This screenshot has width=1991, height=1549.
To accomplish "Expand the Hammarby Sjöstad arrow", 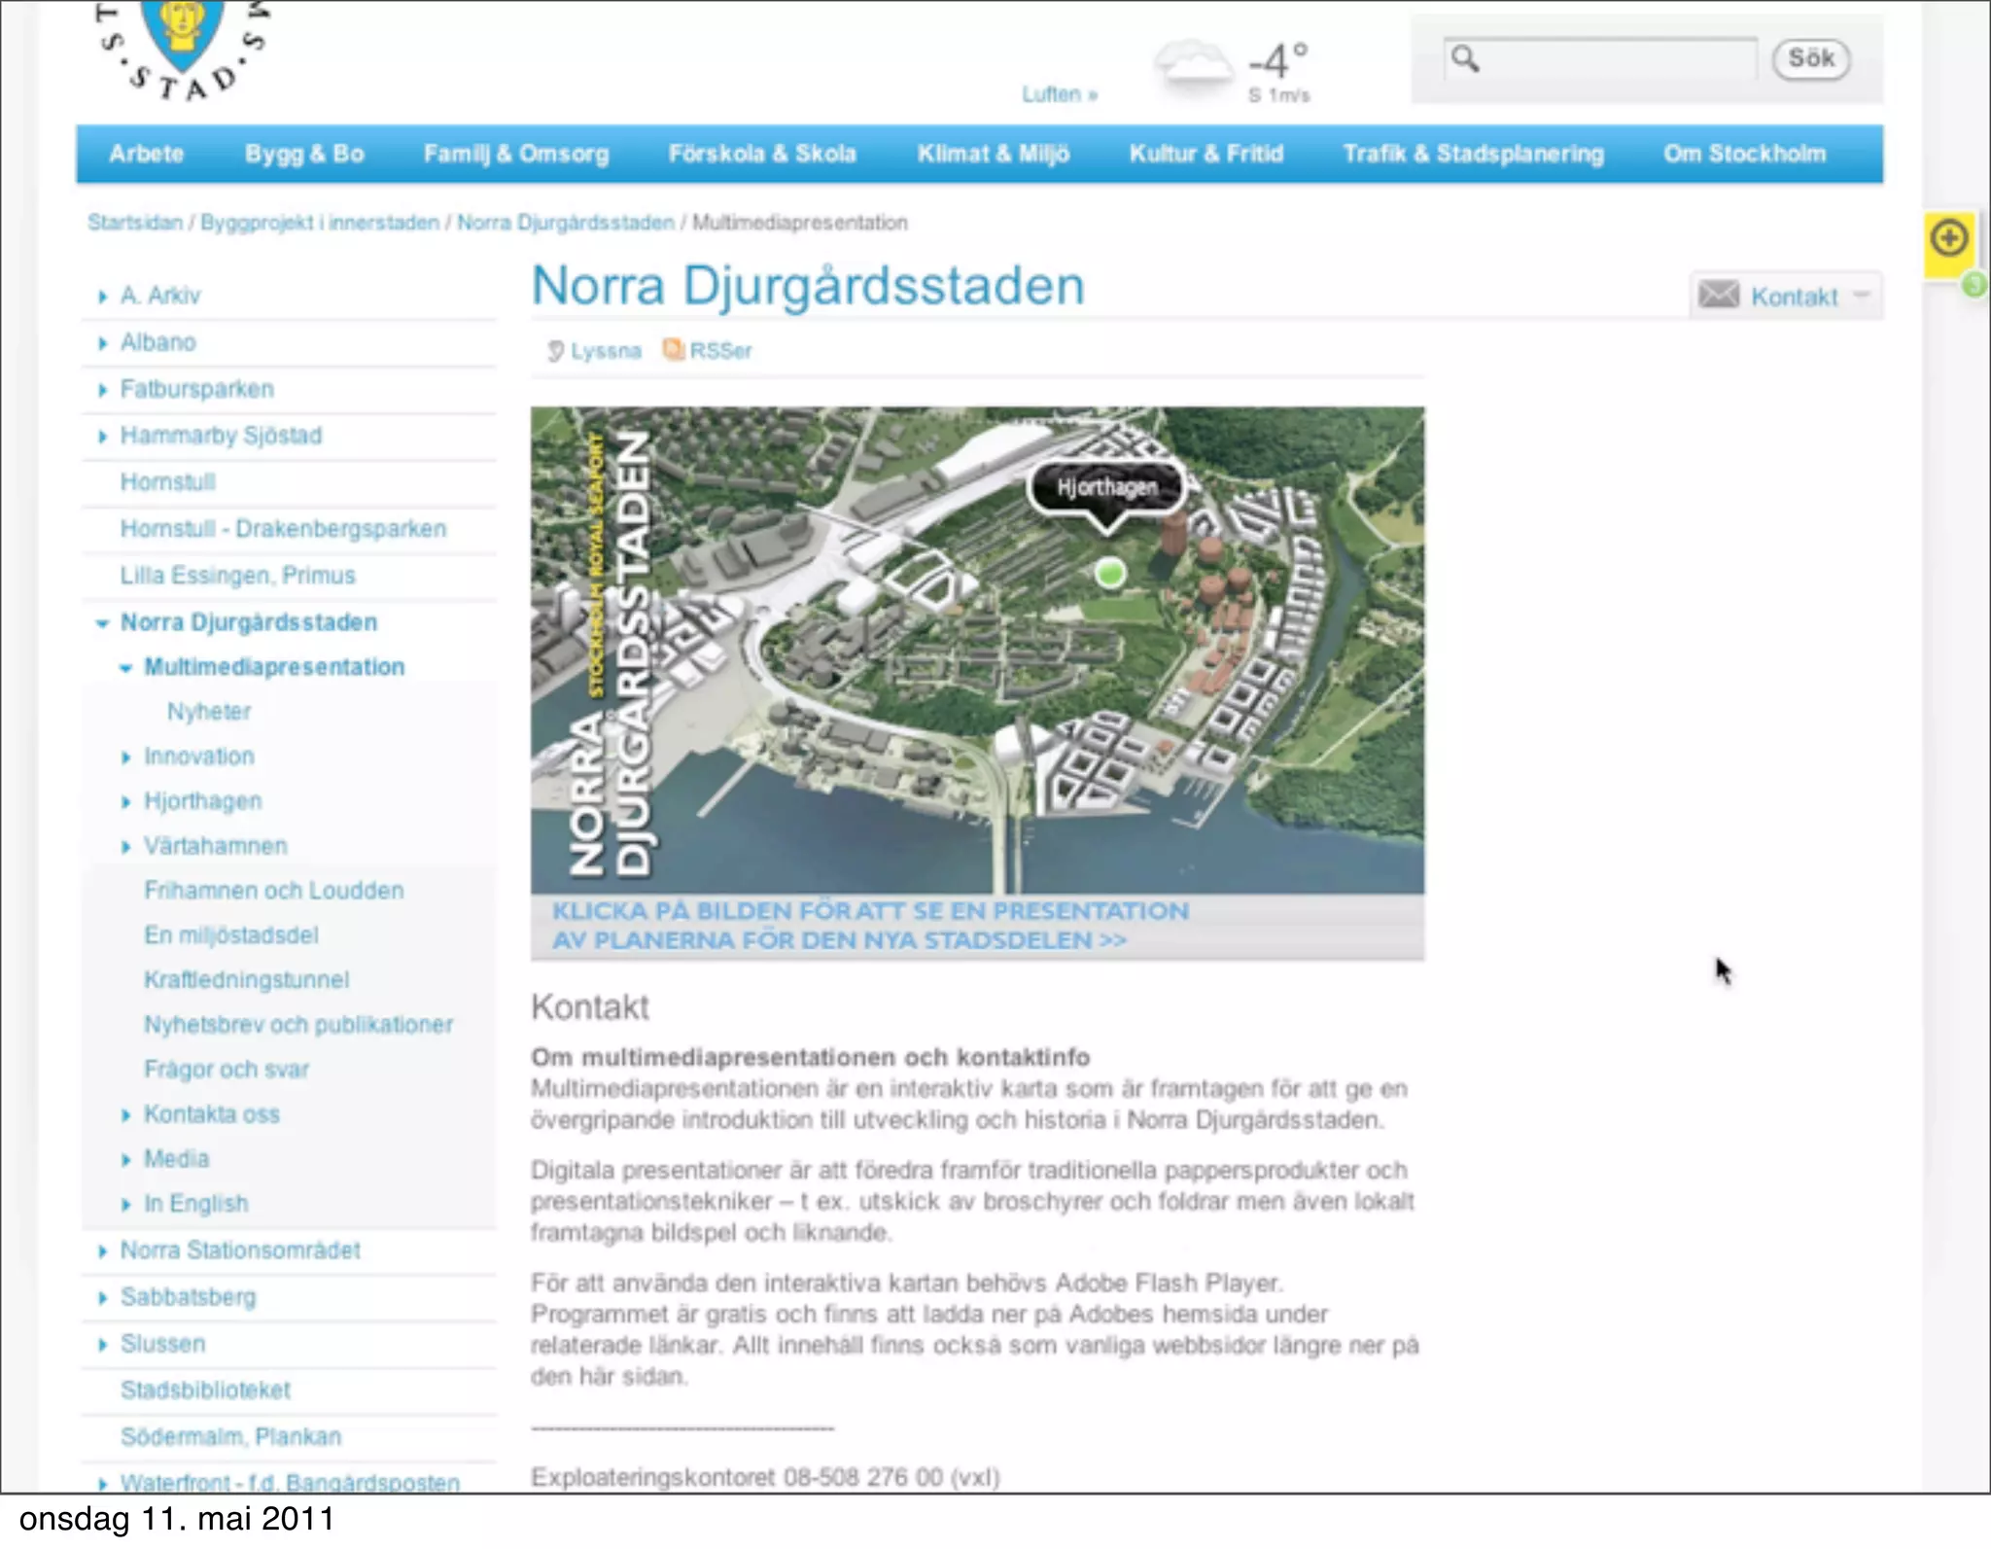I will [x=102, y=437].
